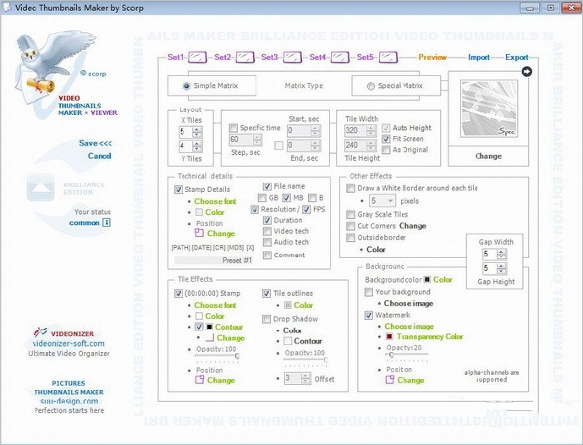Open the Set5 preset icon
Viewport: 583px width, 445px height.
tap(388, 58)
